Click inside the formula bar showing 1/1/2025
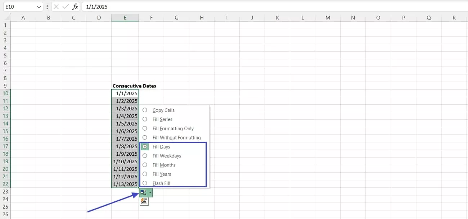Viewport: 468px width, 219px height. coord(108,6)
